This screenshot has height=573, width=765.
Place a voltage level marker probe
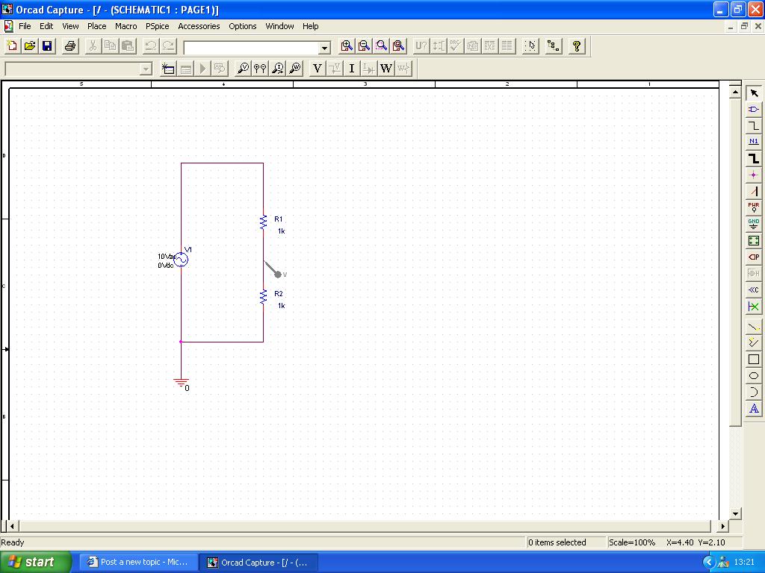[243, 69]
